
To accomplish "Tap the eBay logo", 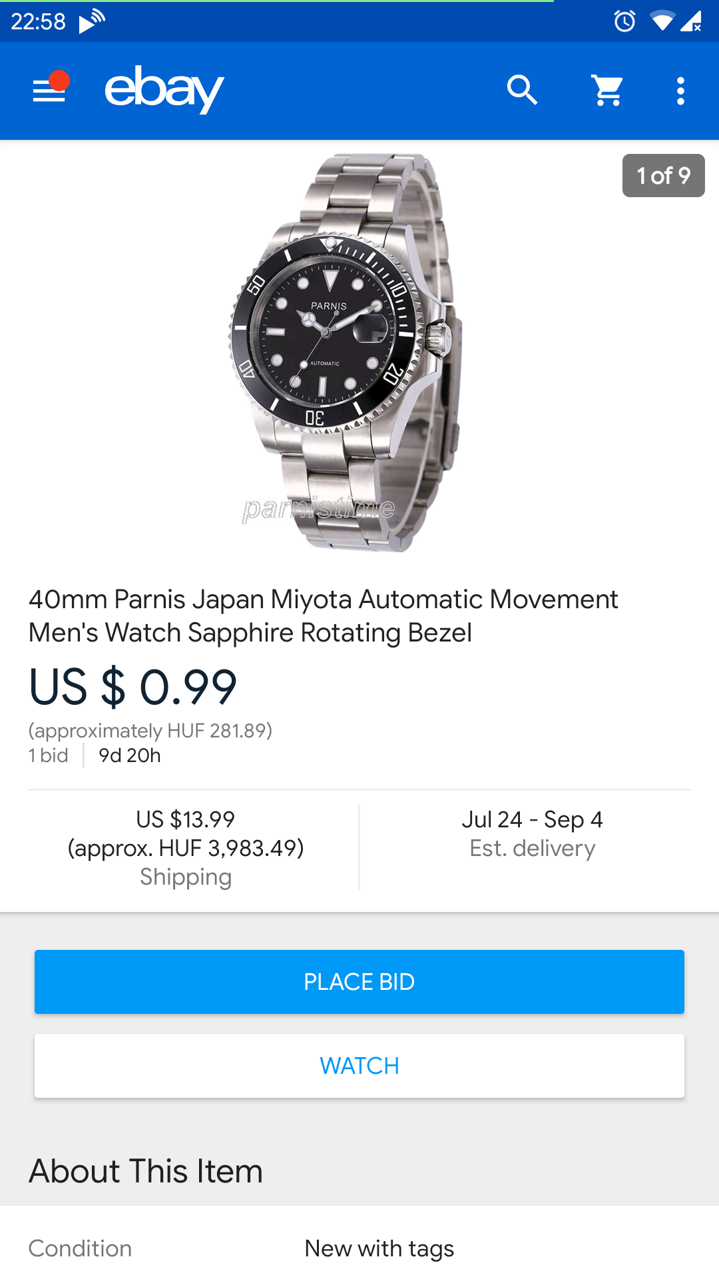I will tap(164, 89).
